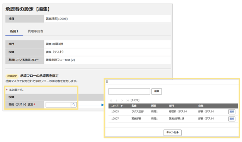This screenshot has height=142, width=242.
Task: Select the row for ラクス三郎
Action: click(x=232, y=112)
